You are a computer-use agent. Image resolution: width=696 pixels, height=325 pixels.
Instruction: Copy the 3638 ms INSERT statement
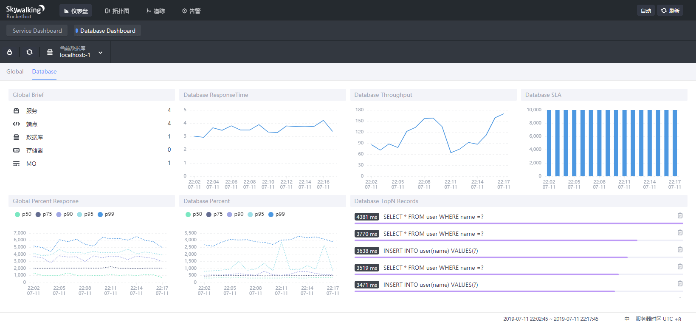point(680,250)
